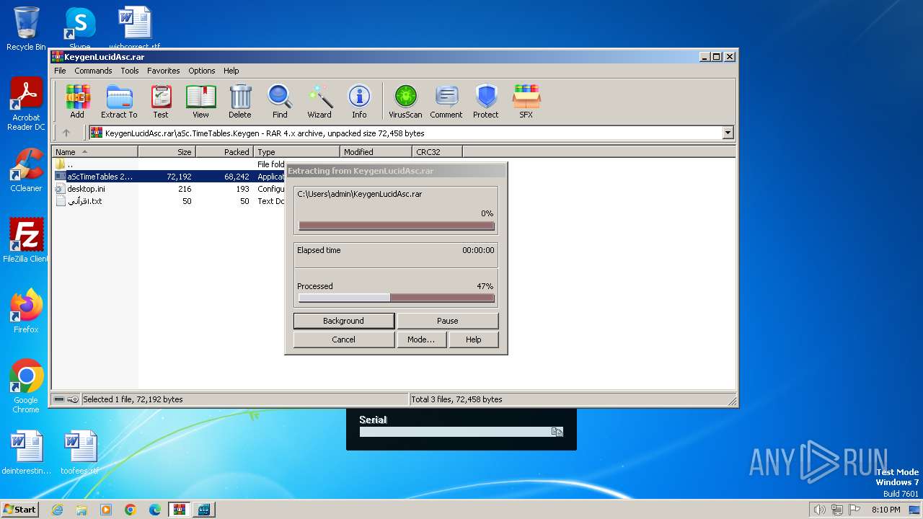This screenshot has width=923, height=519.
Task: Click the volume icon in system tray
Action: 819,510
